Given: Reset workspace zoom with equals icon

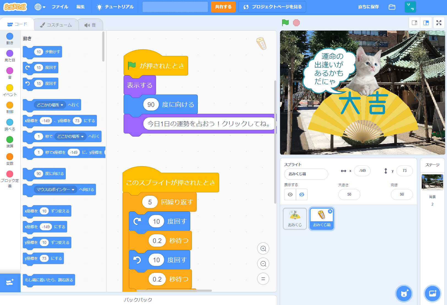Looking at the screenshot, I should click(x=263, y=279).
